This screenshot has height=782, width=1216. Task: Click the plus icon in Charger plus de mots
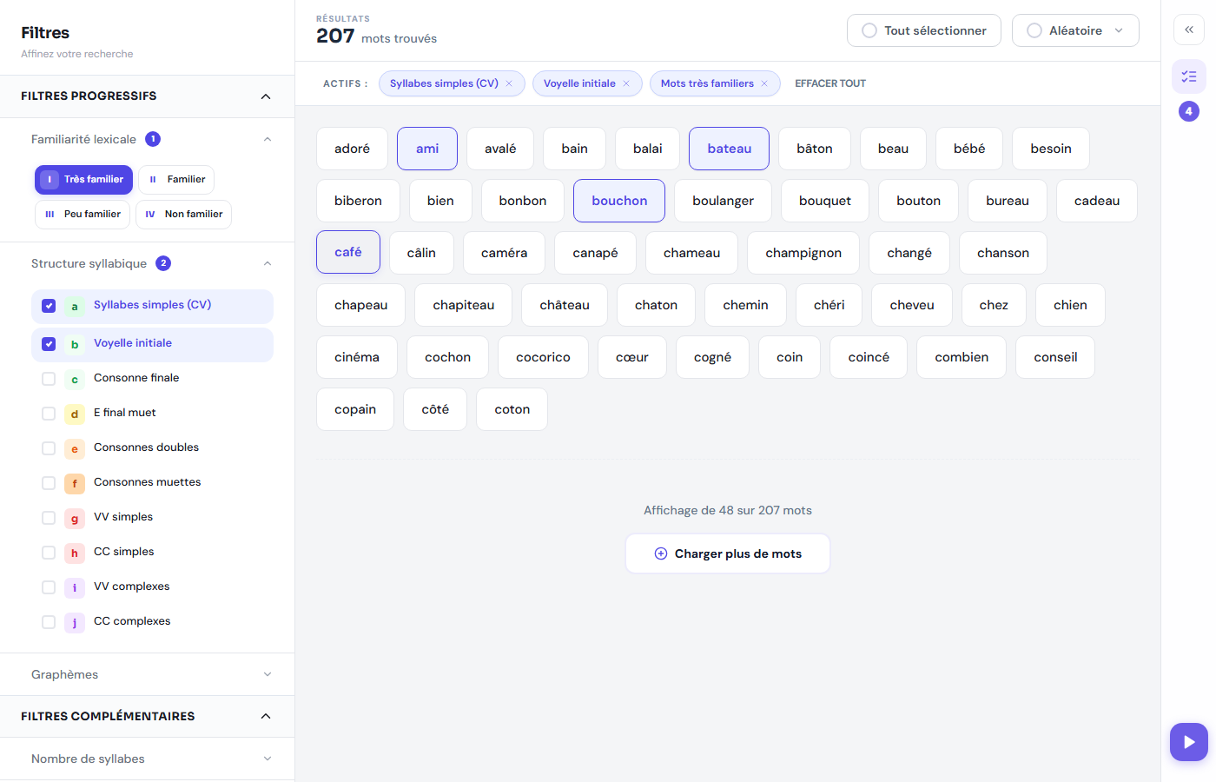coord(661,553)
